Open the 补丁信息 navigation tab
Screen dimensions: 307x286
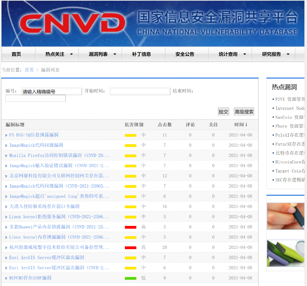(x=141, y=54)
